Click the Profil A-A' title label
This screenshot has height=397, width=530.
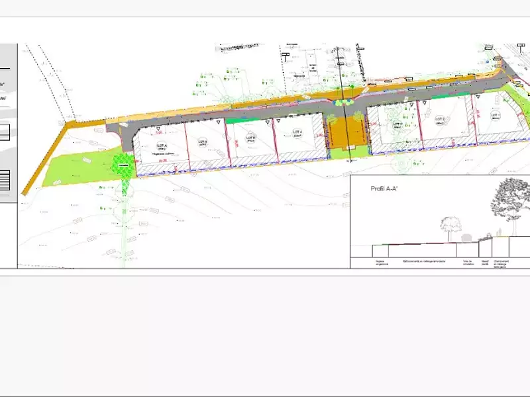[384, 188]
